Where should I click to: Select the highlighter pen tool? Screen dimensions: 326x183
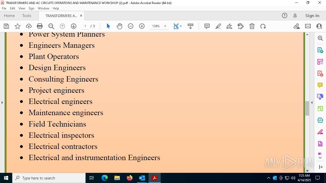click(x=218, y=26)
